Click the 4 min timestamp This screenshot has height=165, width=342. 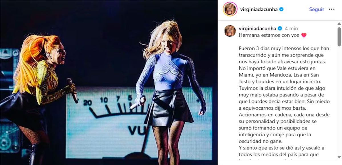point(291,28)
